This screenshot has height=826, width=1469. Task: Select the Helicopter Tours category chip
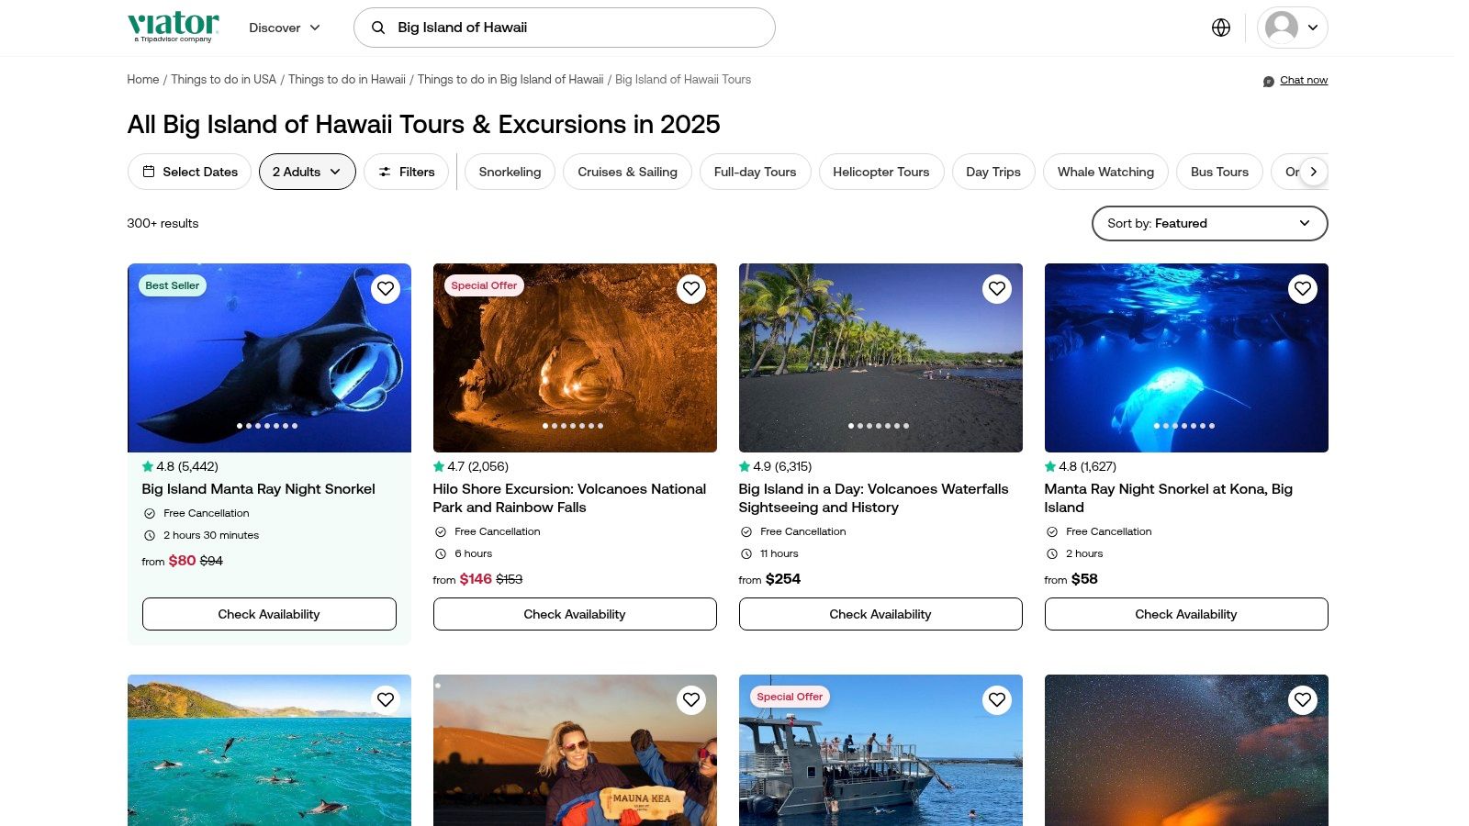880,172
